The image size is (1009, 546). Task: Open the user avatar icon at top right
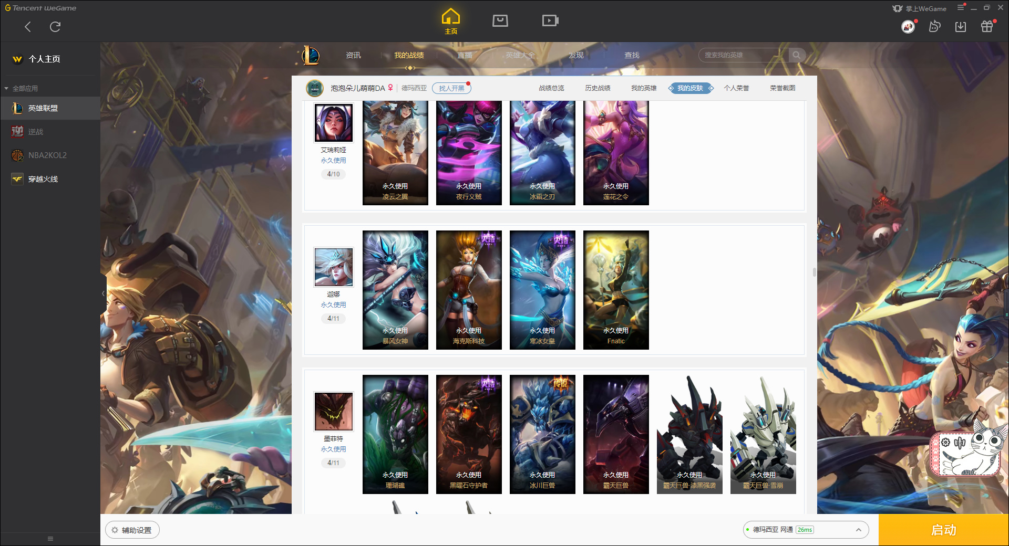click(908, 26)
